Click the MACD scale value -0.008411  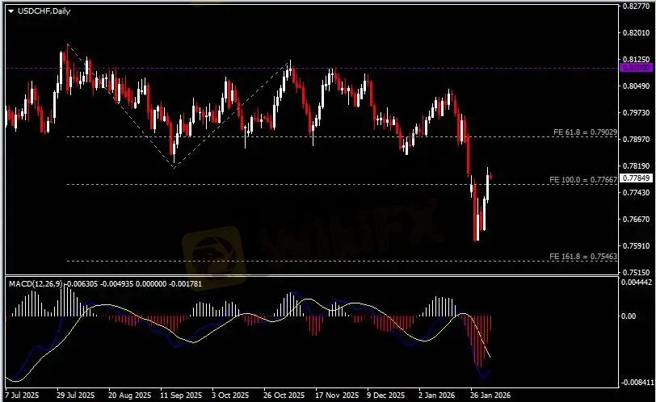coord(637,382)
